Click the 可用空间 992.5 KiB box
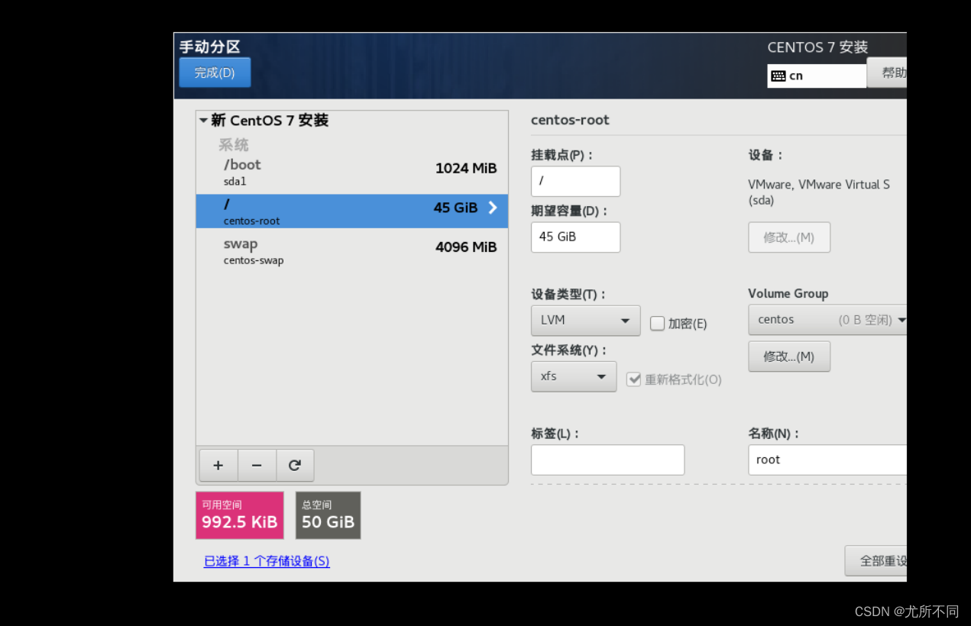This screenshot has height=626, width=971. point(239,515)
